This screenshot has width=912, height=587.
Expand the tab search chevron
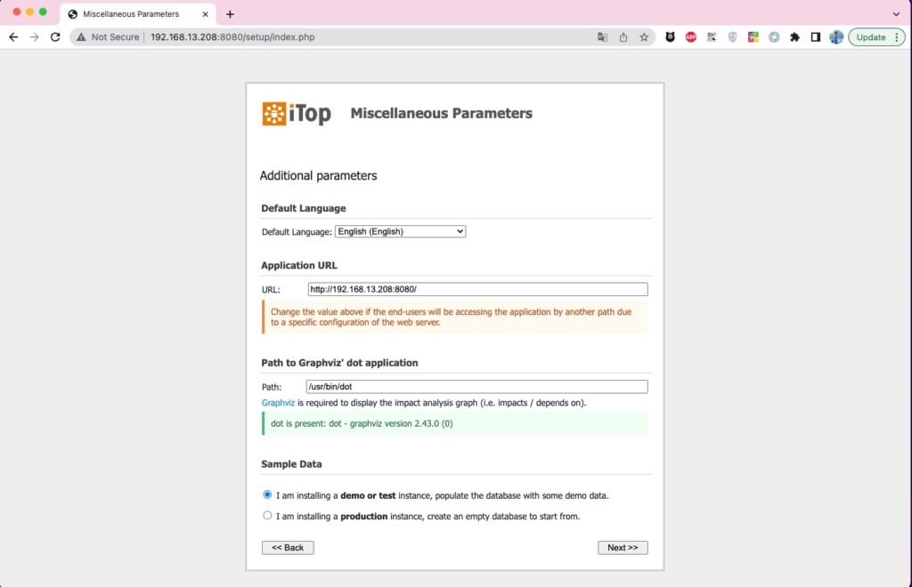pyautogui.click(x=896, y=14)
